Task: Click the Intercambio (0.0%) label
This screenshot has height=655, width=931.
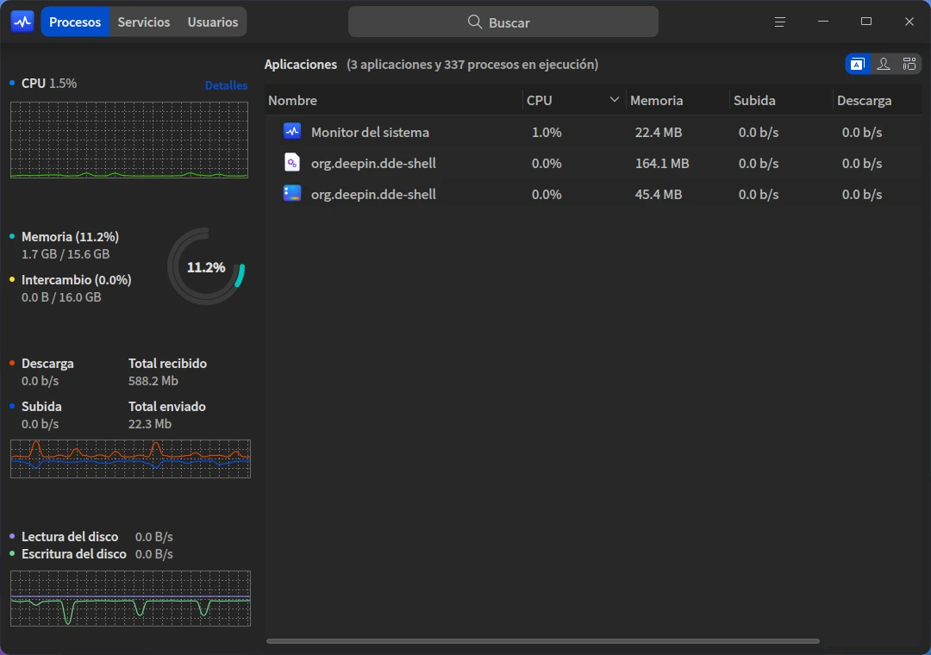Action: 77,280
